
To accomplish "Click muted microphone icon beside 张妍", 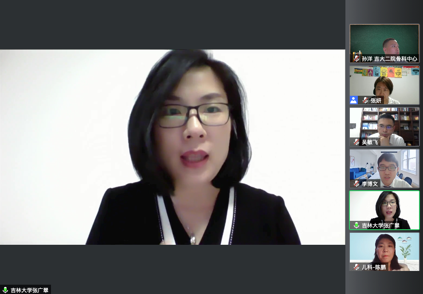I will coord(365,100).
